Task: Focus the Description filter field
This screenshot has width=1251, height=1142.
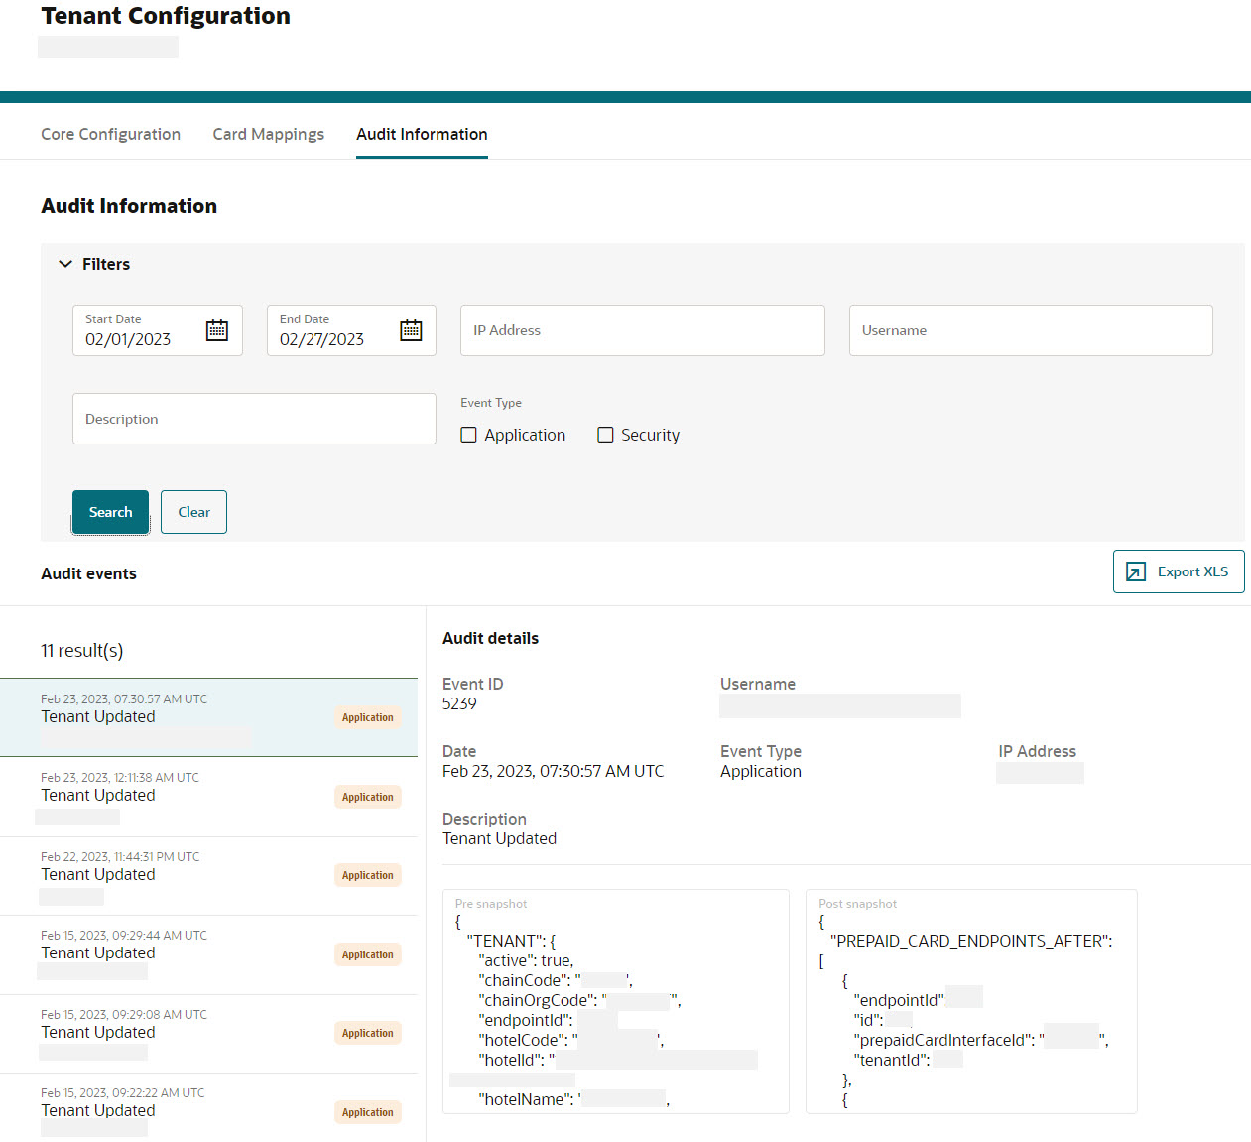Action: [x=254, y=419]
